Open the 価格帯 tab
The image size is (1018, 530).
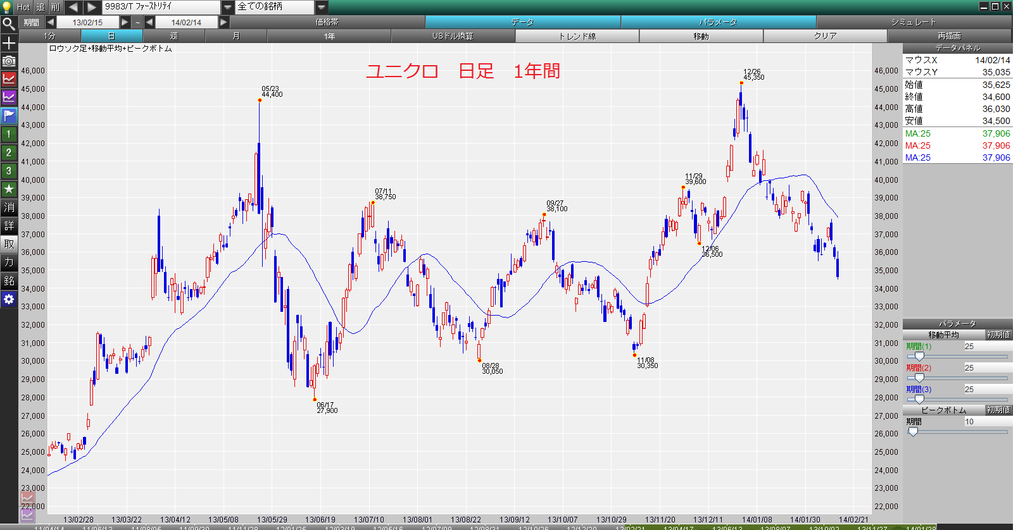click(327, 22)
